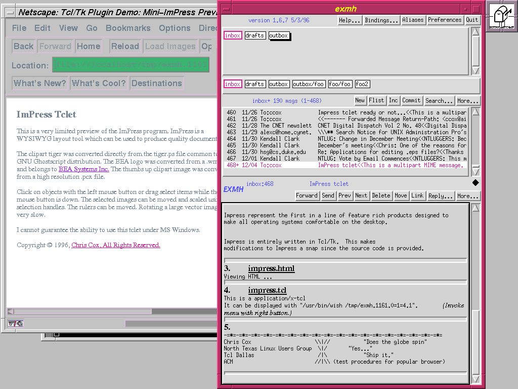Screen dimensions: 518x389
Task: Click the Netscape Location field
Action: pos(131,64)
